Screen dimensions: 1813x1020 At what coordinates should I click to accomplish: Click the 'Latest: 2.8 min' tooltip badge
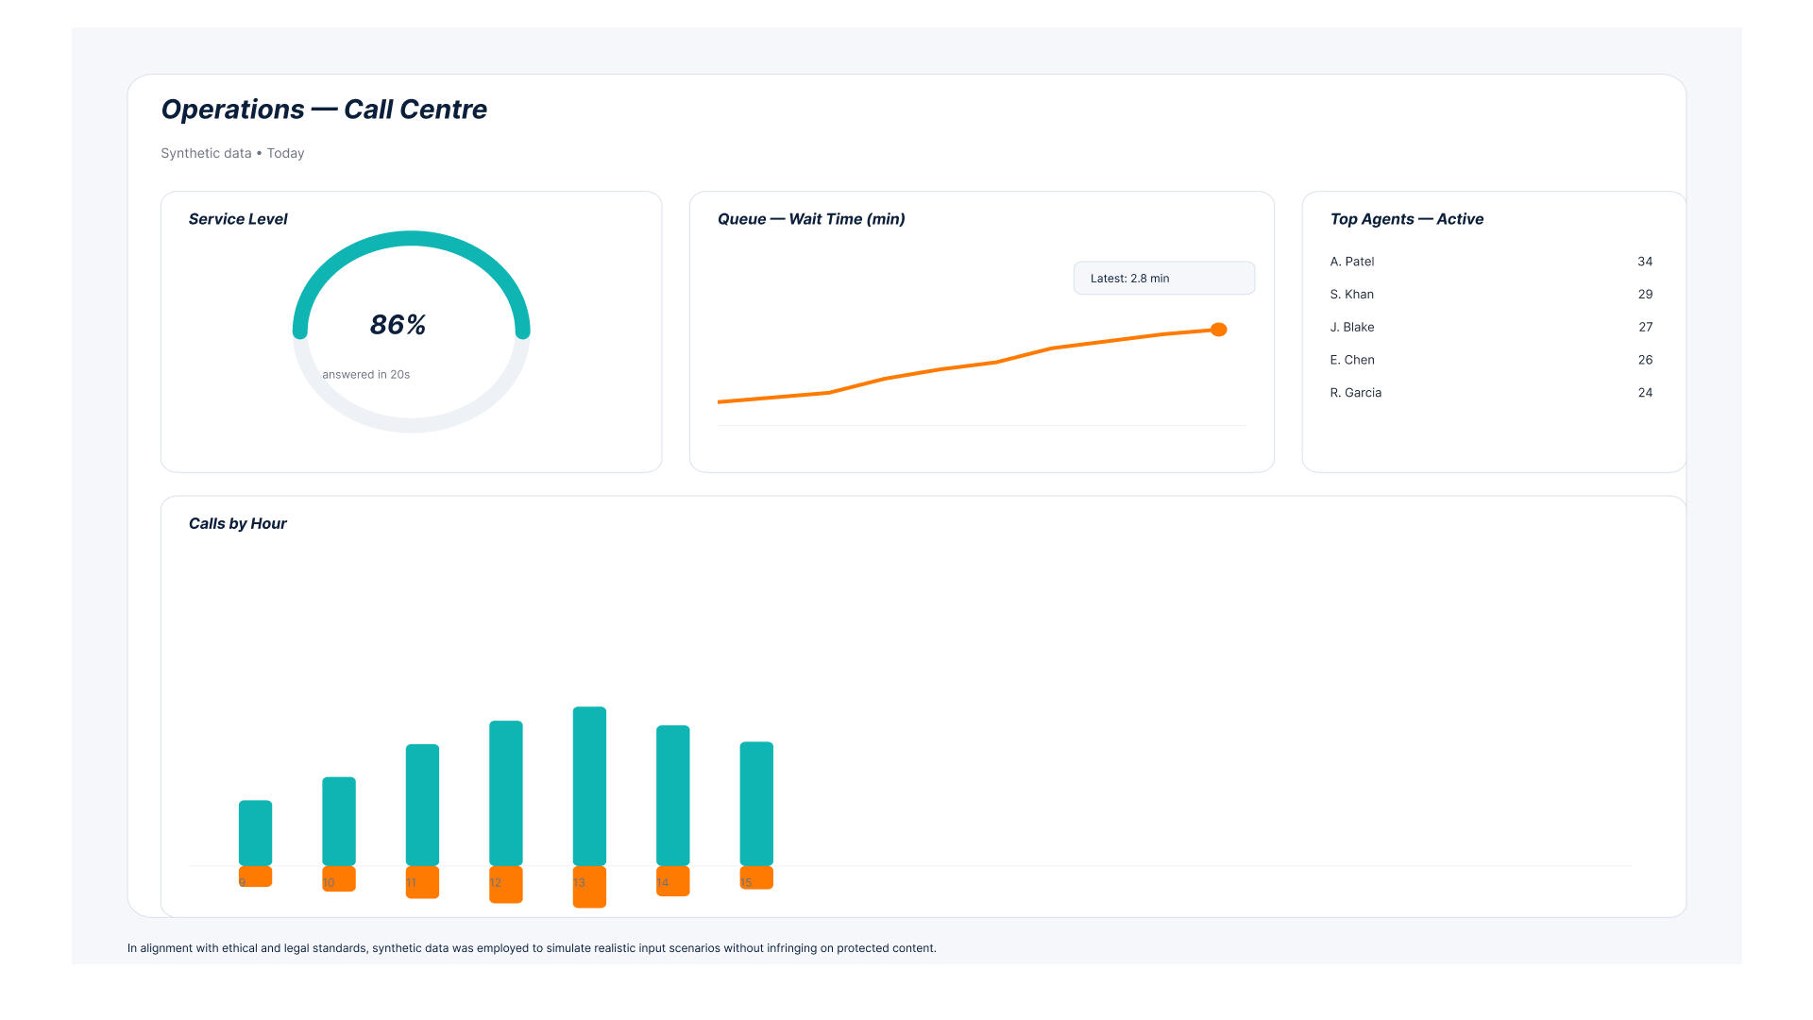[x=1163, y=279]
